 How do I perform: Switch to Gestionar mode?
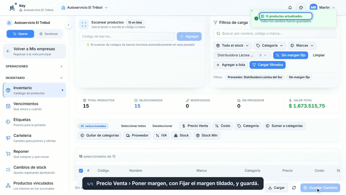point(49,34)
